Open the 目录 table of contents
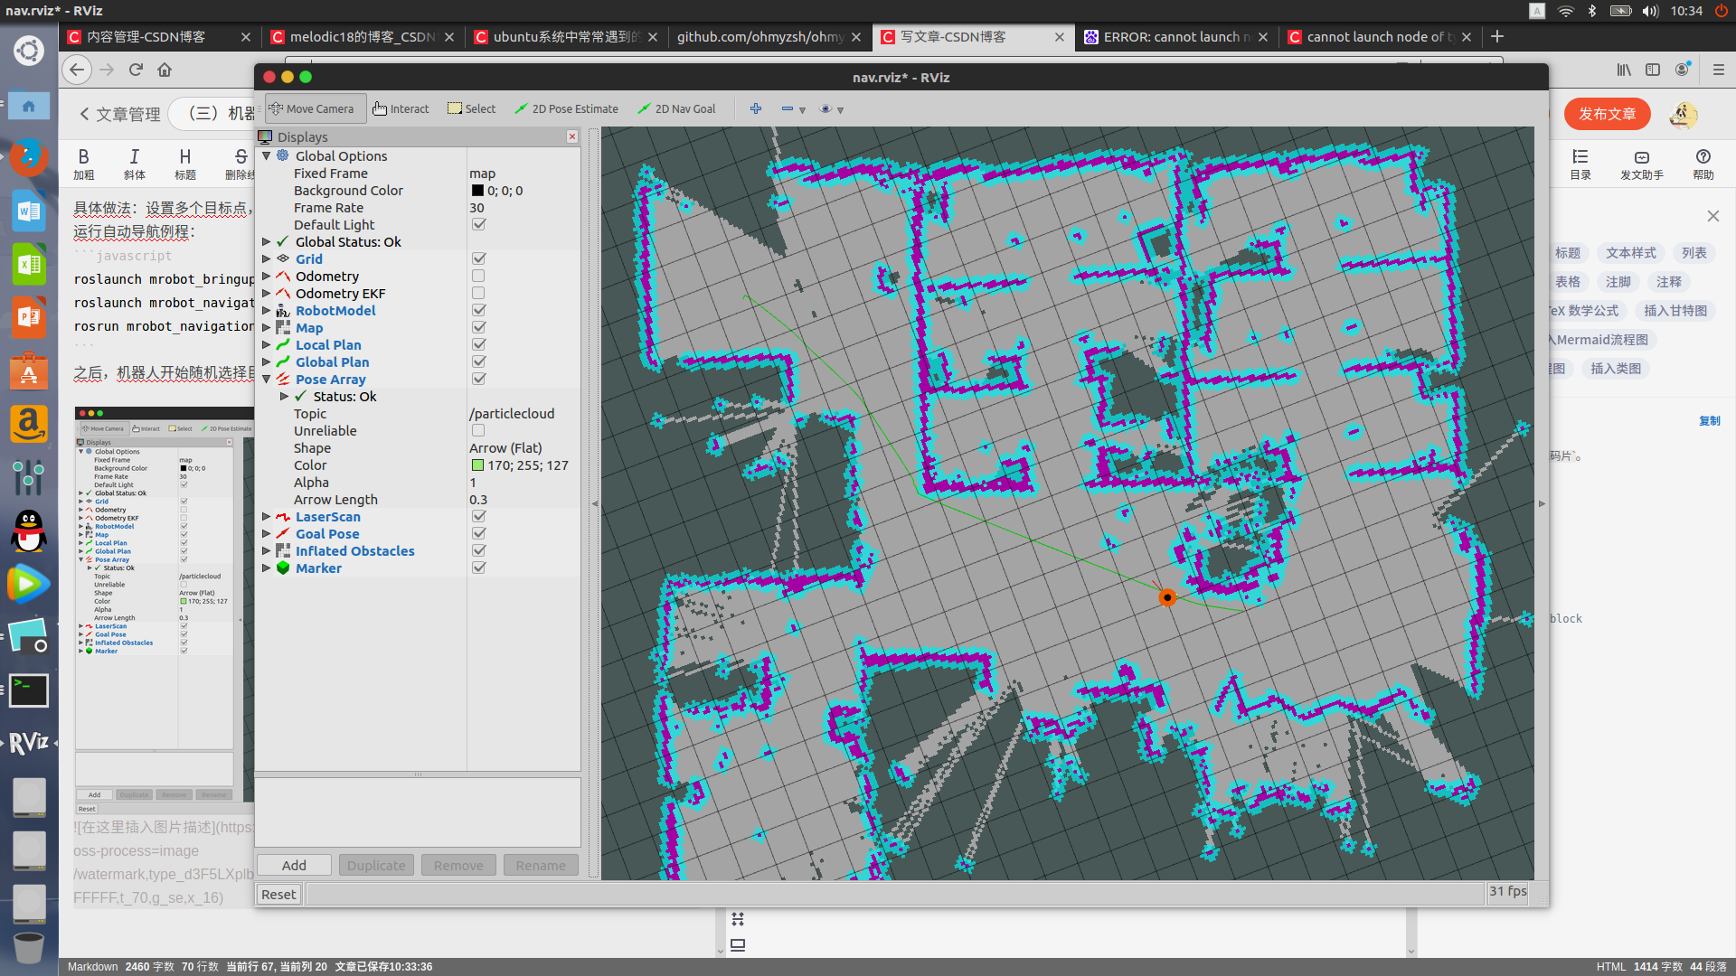Image resolution: width=1736 pixels, height=976 pixels. tap(1580, 164)
